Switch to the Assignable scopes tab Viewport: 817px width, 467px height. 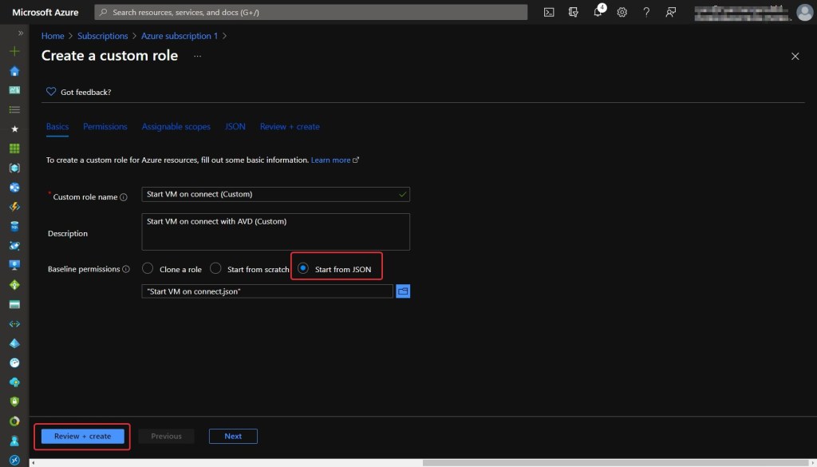tap(176, 127)
